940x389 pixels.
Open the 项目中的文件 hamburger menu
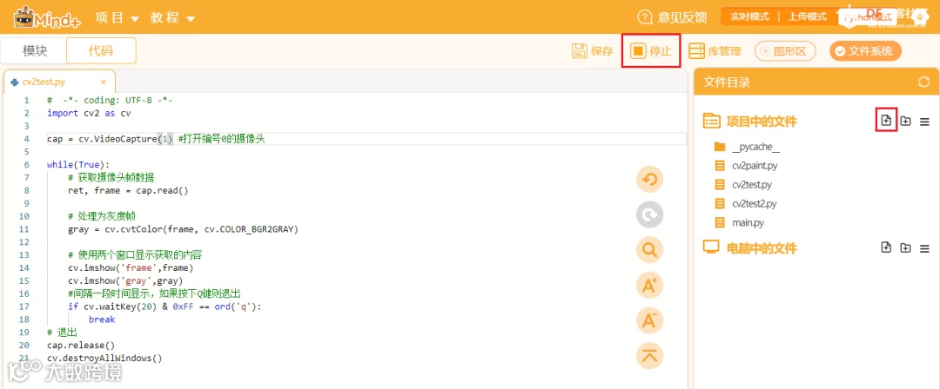click(x=924, y=122)
